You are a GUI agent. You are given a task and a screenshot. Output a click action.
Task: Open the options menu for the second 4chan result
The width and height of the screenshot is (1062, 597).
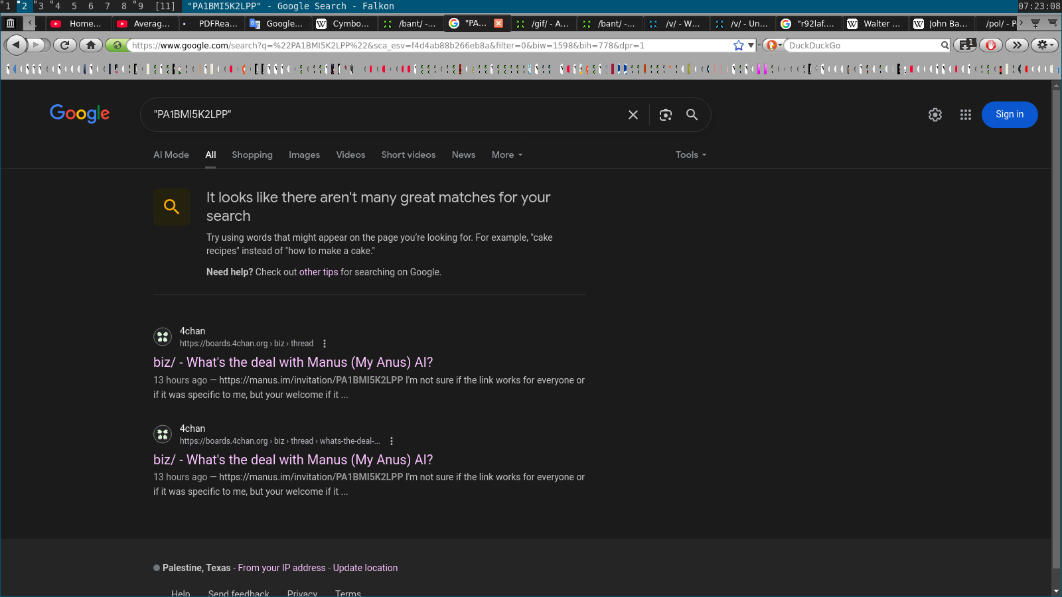click(392, 441)
